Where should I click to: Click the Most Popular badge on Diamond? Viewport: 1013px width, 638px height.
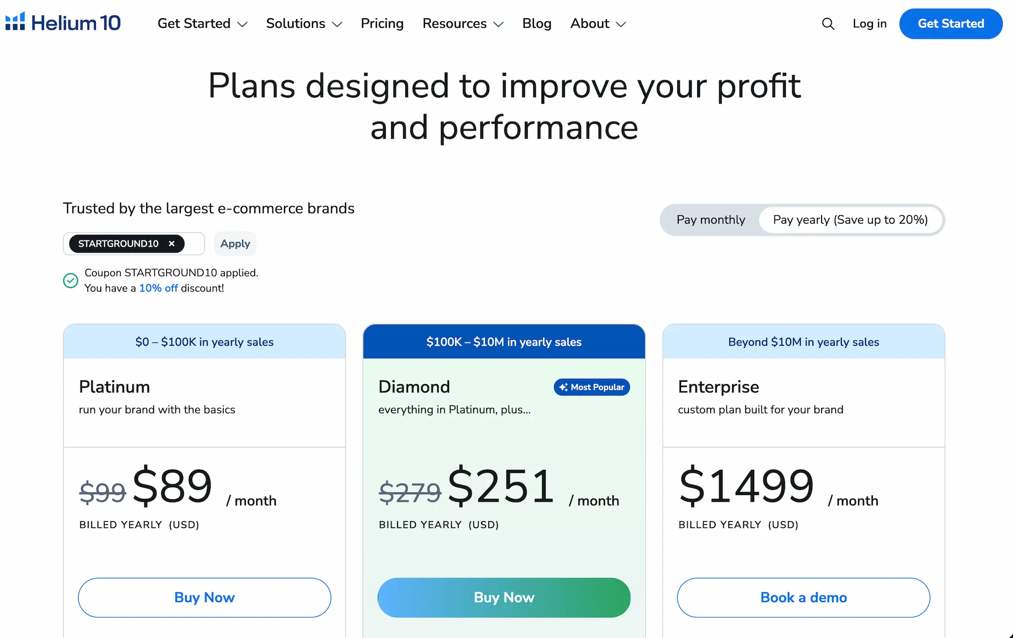(x=591, y=387)
